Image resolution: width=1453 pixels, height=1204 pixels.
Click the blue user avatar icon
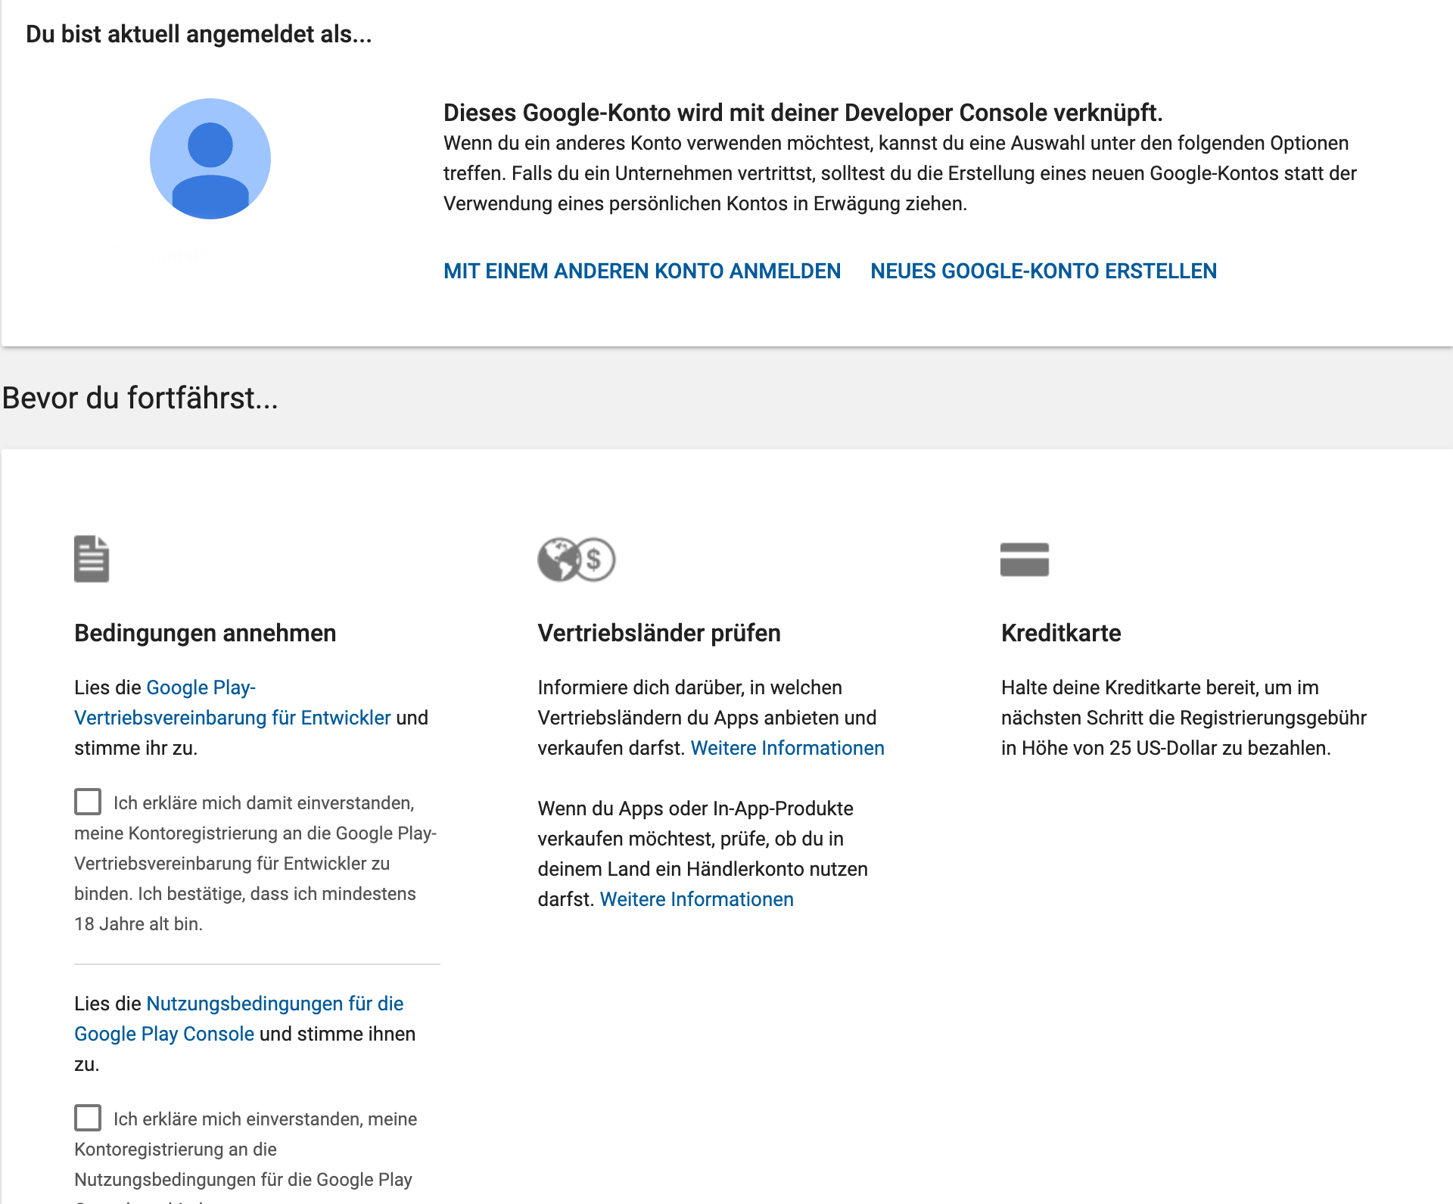pyautogui.click(x=210, y=159)
